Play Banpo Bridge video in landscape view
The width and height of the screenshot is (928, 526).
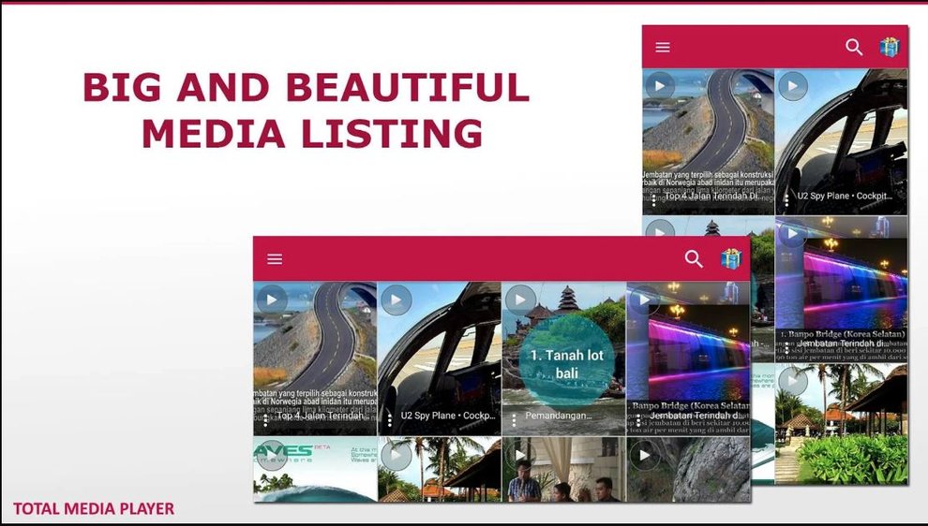[x=644, y=300]
